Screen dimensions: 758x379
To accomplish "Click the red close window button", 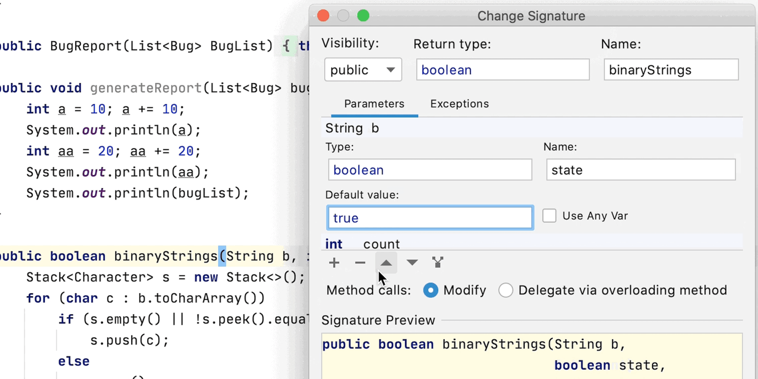I will coord(323,16).
